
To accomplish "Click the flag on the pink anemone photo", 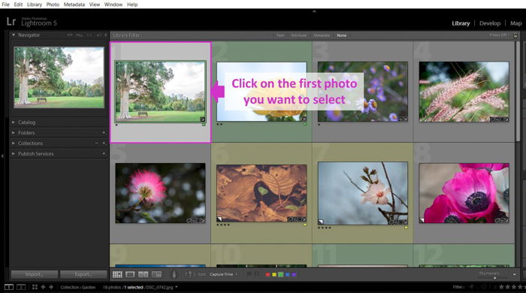I will [x=422, y=220].
